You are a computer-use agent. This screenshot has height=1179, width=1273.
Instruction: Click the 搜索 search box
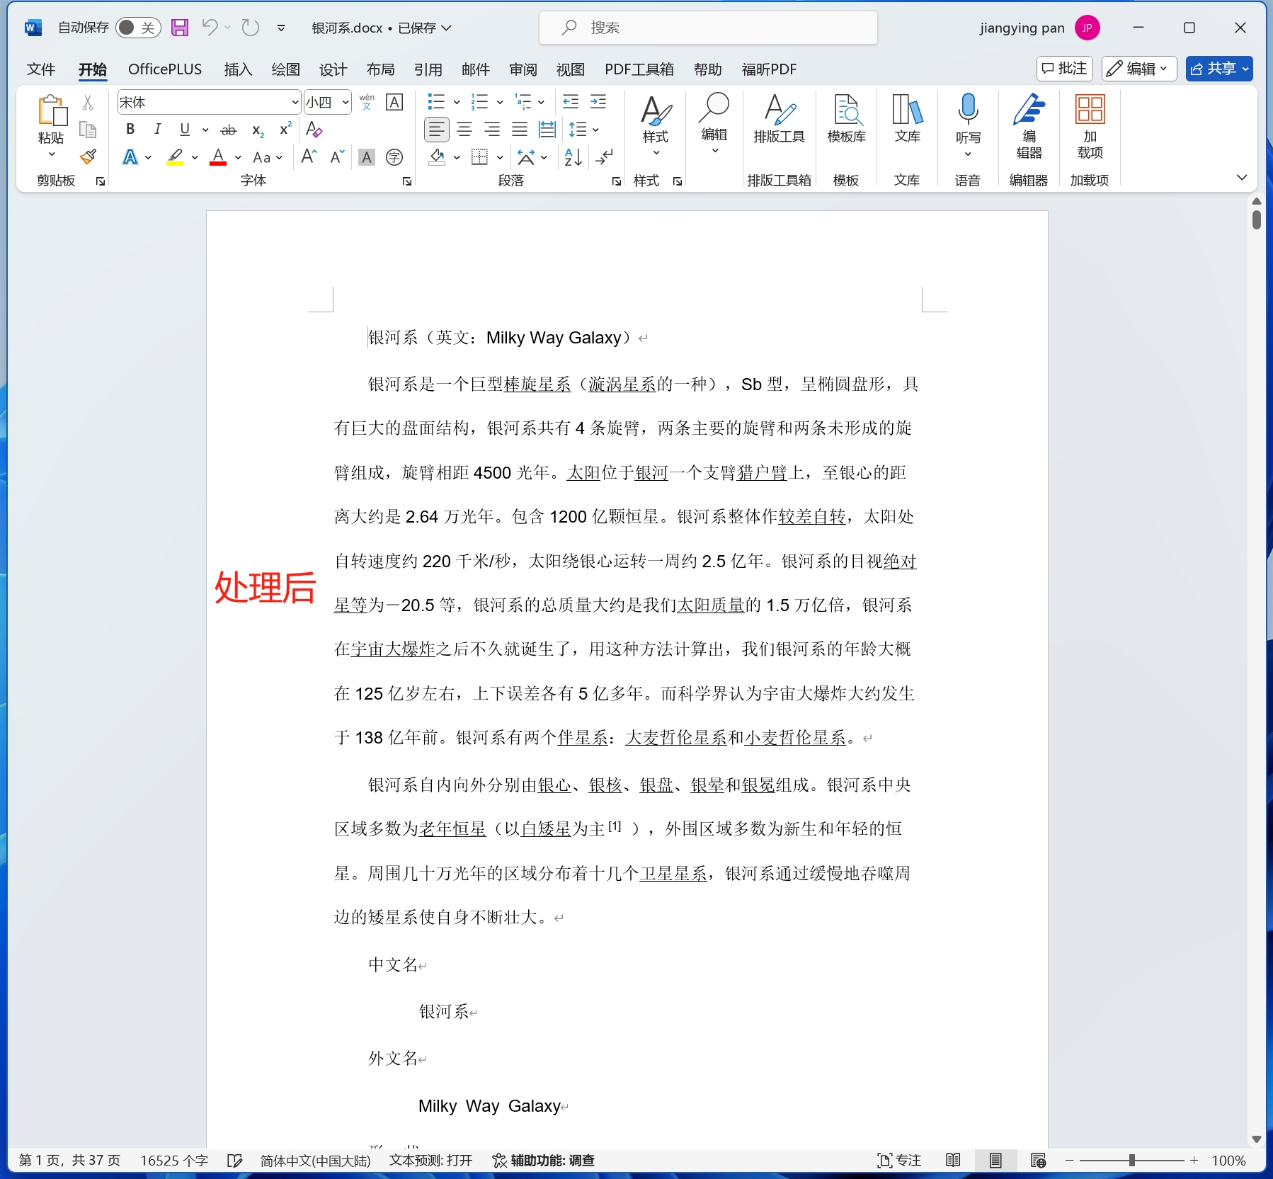(708, 28)
